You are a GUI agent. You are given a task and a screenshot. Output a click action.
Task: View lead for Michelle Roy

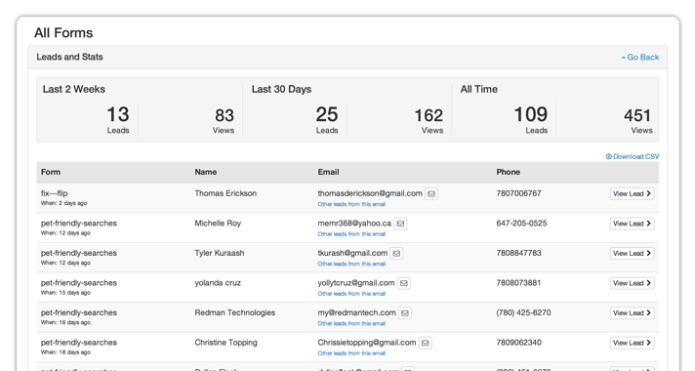click(x=632, y=224)
